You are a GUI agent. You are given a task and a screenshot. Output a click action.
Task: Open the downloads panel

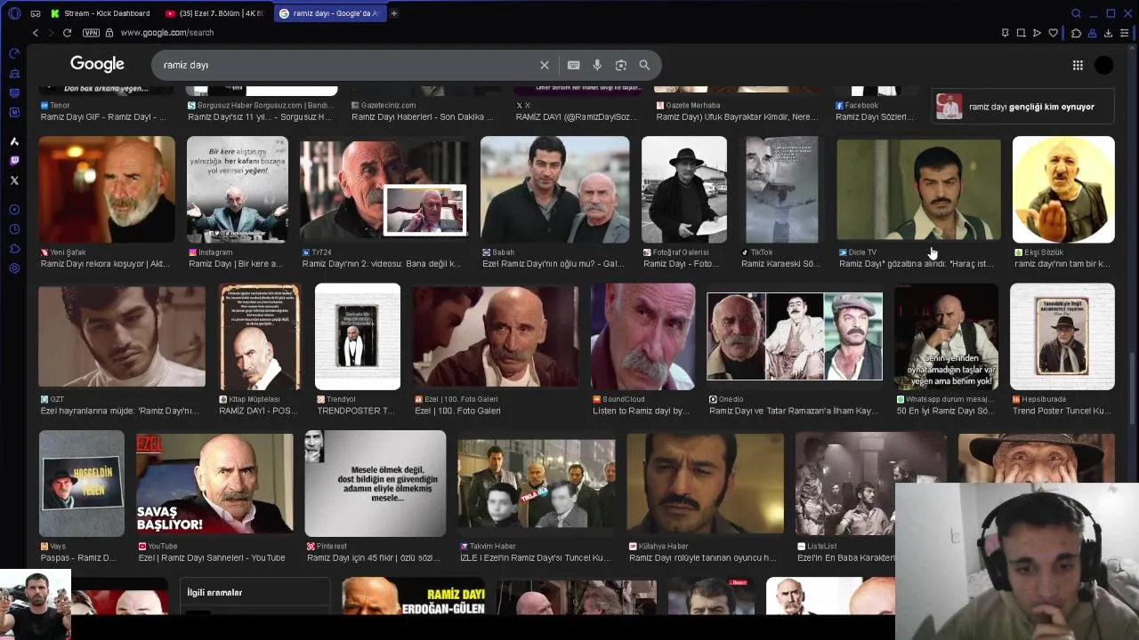click(1108, 33)
